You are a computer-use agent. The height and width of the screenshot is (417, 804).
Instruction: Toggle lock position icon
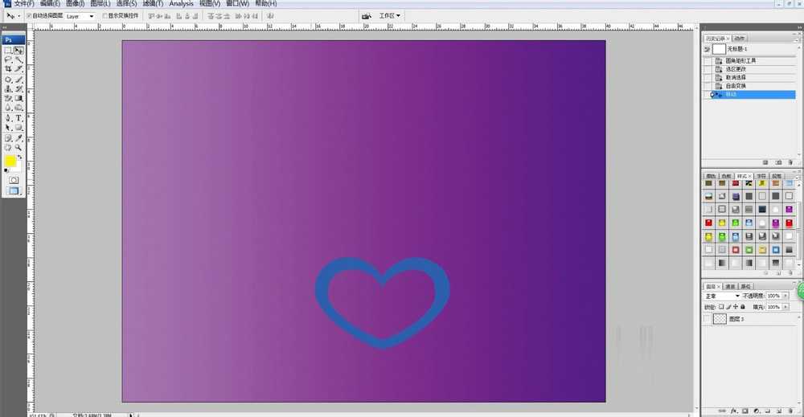click(x=736, y=307)
